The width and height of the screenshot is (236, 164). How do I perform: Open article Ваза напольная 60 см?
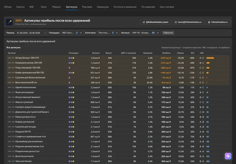[x=26, y=83]
